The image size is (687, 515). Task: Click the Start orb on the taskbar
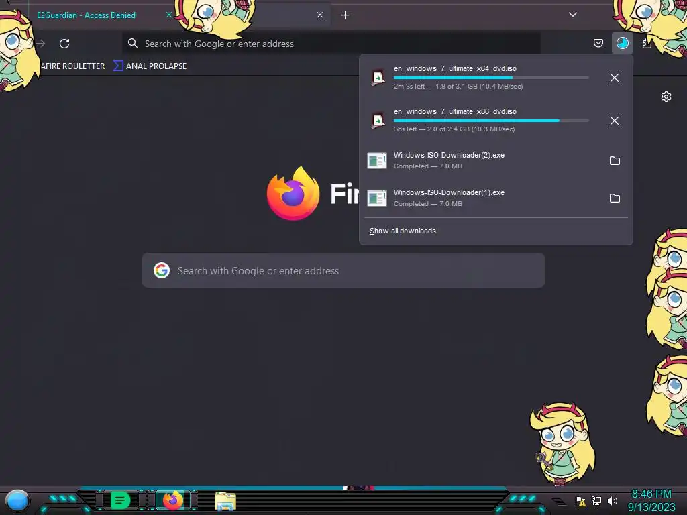click(17, 500)
